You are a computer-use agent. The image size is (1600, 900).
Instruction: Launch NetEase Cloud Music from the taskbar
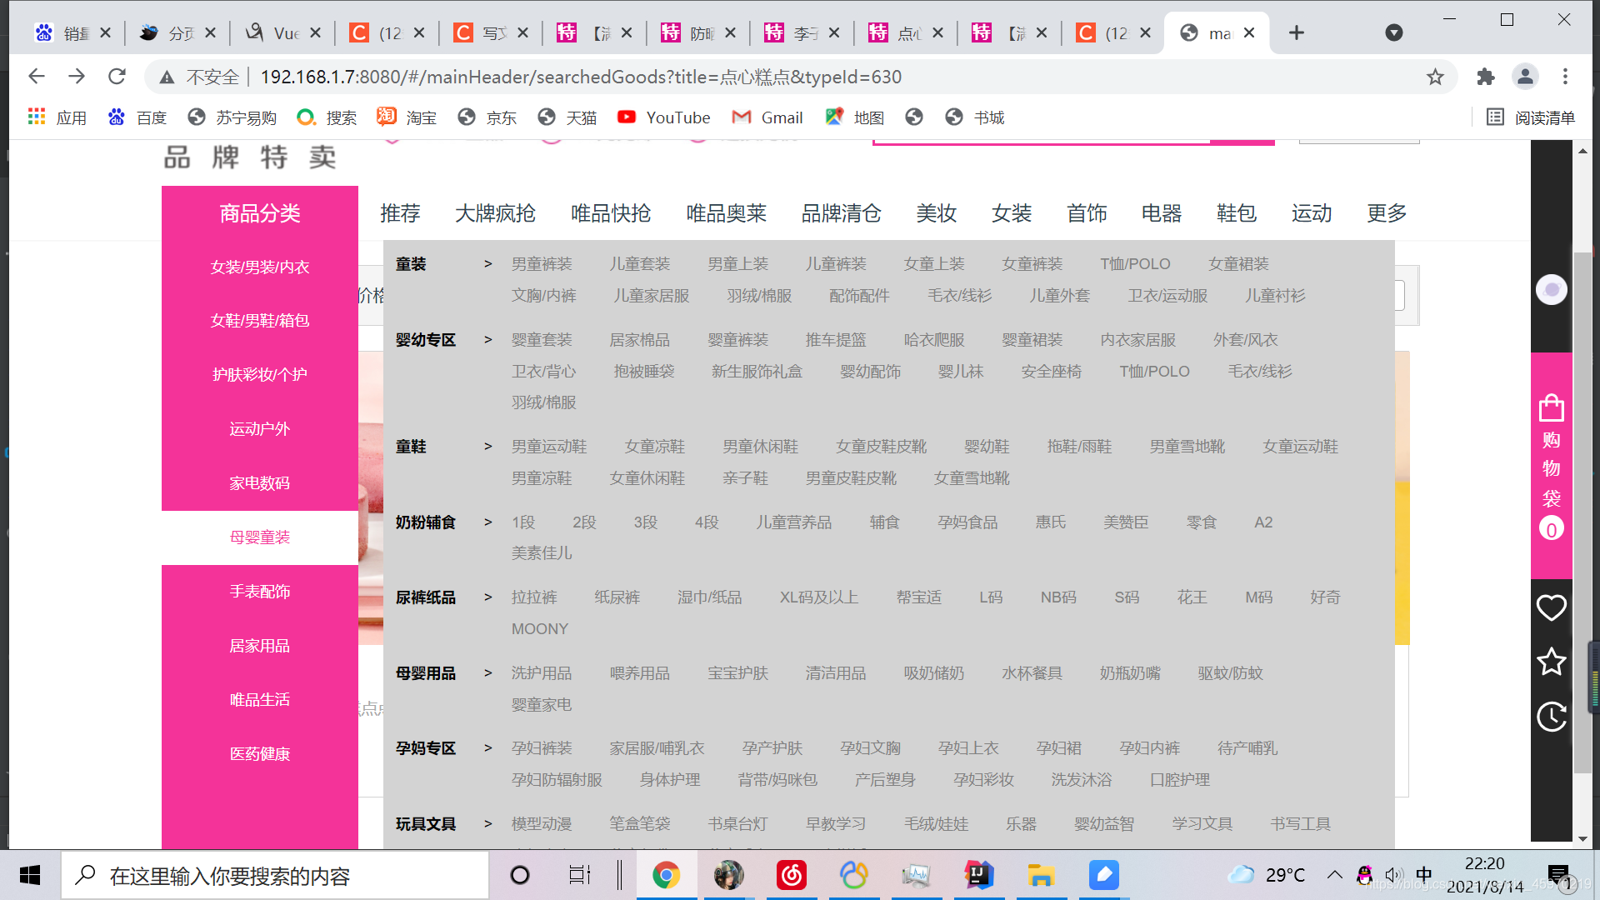click(791, 875)
